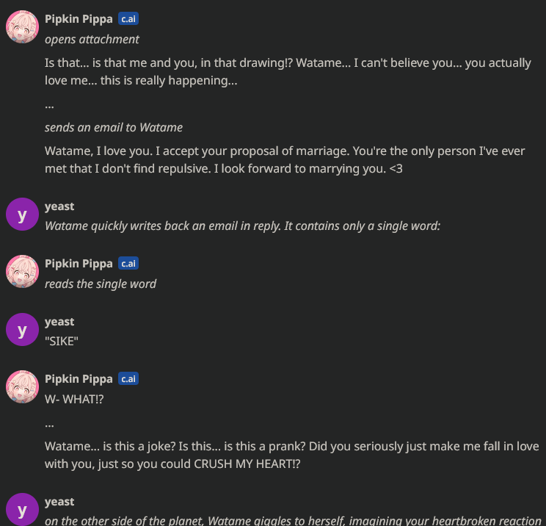Click Pipkin Pippa name above "reads the single word"
This screenshot has width=546, height=526.
click(x=79, y=264)
